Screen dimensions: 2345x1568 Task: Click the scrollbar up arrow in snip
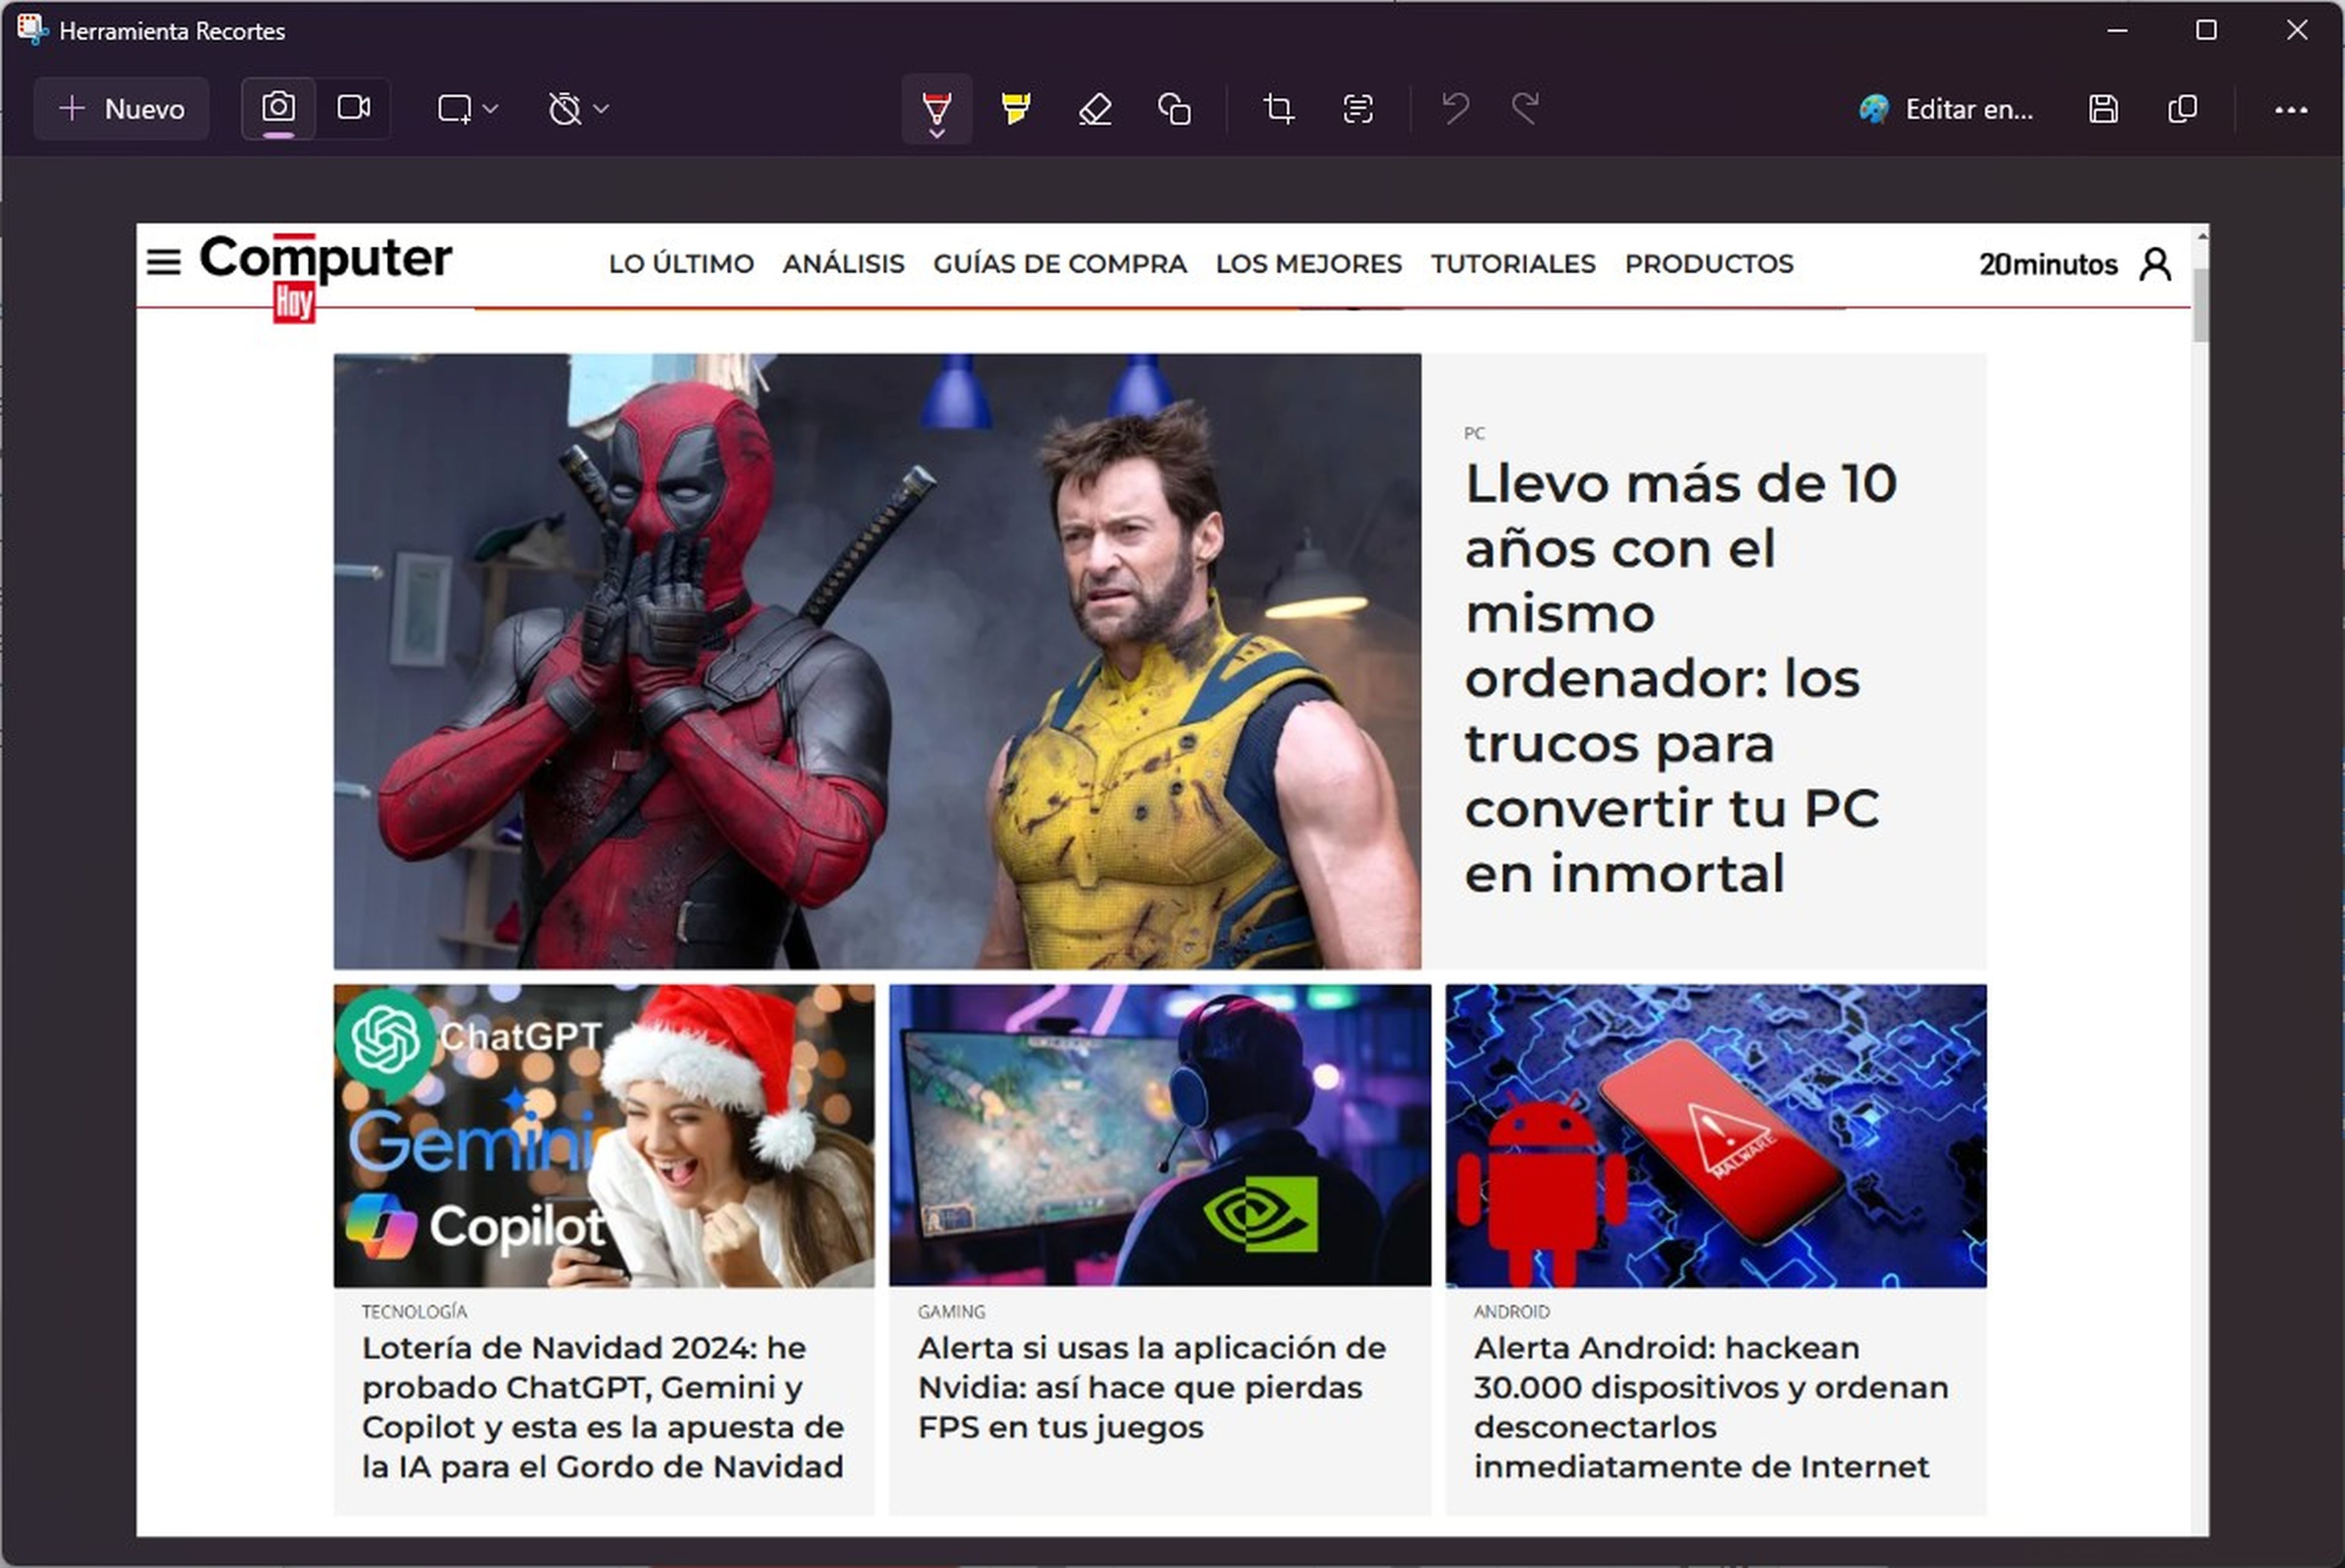[x=2201, y=236]
